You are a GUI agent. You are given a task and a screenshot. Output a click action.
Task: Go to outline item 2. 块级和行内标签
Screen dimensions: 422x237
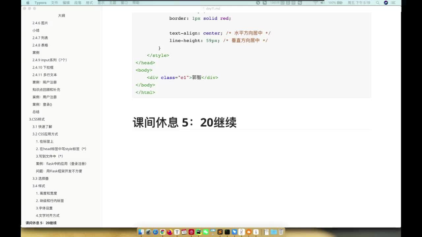point(50,201)
